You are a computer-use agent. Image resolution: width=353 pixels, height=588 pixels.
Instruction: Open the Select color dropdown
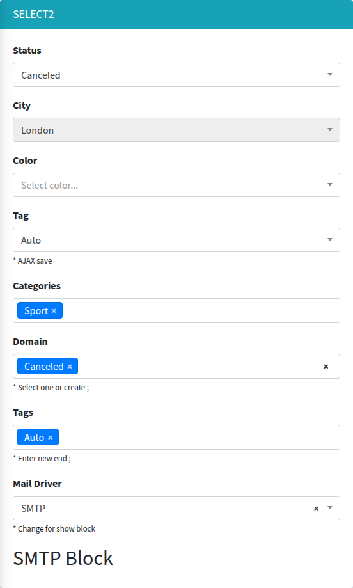coord(176,185)
